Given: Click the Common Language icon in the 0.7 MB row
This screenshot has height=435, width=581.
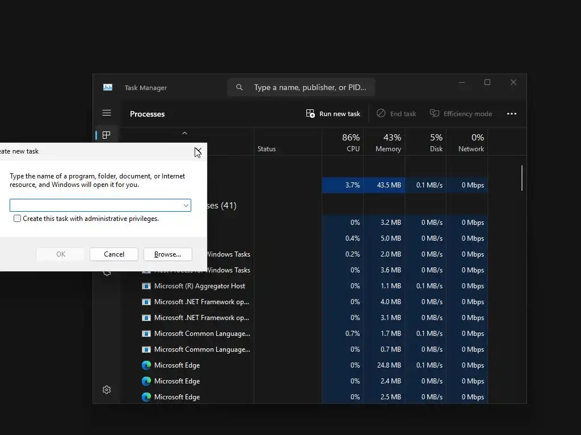Looking at the screenshot, I should (x=146, y=349).
